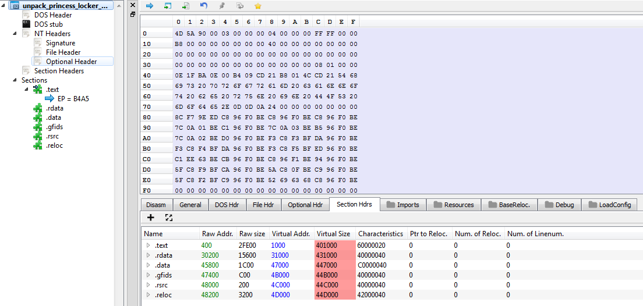Open the BaseReloc. tab

(509, 205)
